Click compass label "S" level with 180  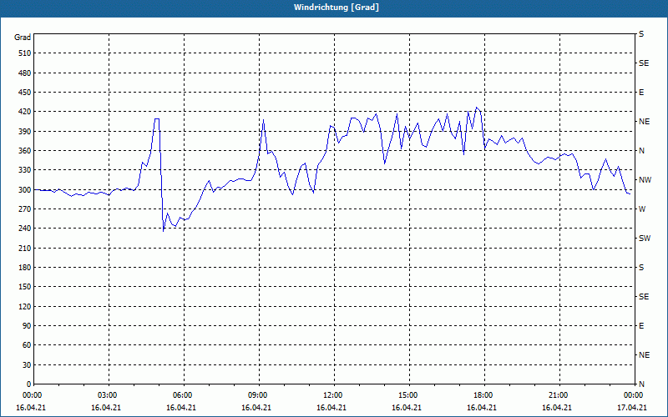641,268
